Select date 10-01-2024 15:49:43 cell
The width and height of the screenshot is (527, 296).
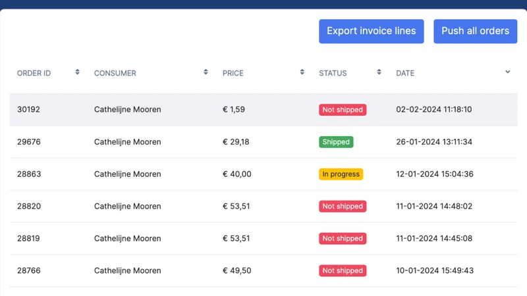coord(435,271)
